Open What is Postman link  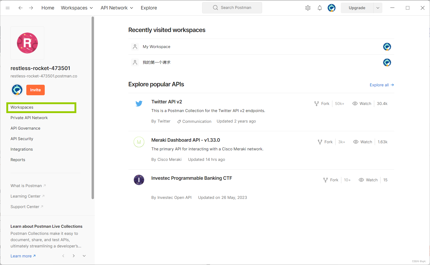point(28,186)
